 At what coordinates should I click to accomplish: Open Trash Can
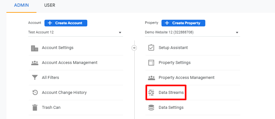76,108
